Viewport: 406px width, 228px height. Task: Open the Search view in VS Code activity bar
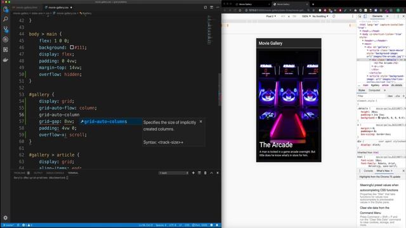click(6, 19)
